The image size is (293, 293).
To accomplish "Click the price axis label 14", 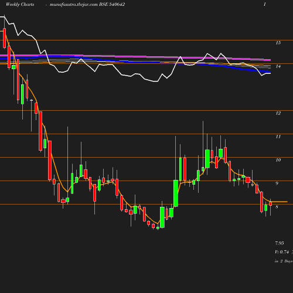I will click(278, 66).
